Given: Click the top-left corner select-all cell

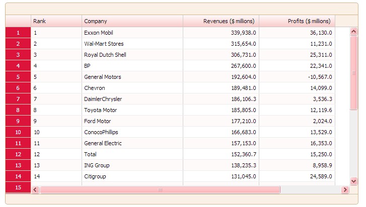Looking at the screenshot, I should 18,21.
